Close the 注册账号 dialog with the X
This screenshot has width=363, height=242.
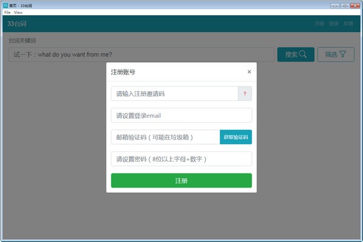[x=249, y=72]
